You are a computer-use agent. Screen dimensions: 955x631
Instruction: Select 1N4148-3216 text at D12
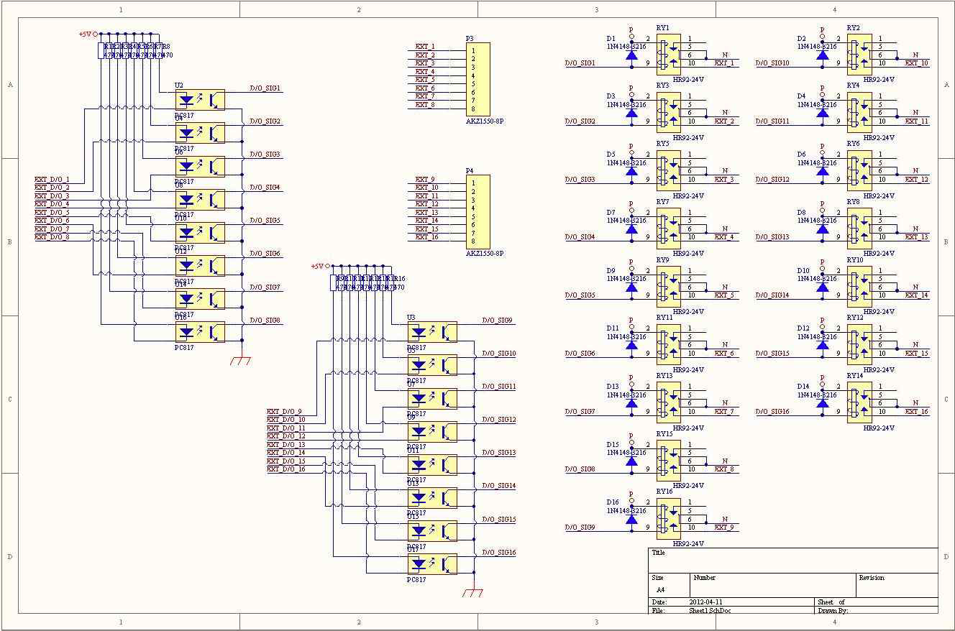[817, 336]
